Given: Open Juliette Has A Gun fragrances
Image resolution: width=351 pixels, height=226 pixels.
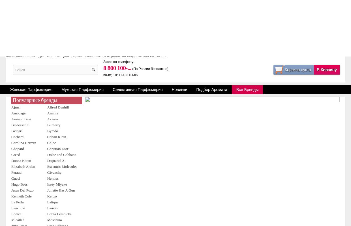Looking at the screenshot, I should click(61, 190).
